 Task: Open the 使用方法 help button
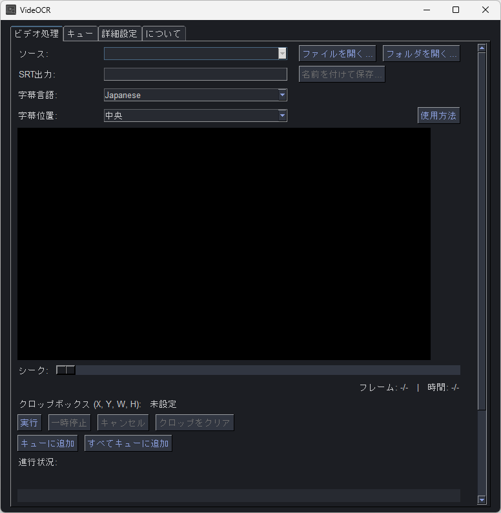[x=438, y=116]
